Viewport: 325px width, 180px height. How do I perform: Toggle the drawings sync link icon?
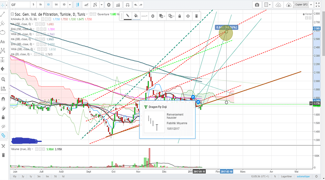[x=3, y=136]
